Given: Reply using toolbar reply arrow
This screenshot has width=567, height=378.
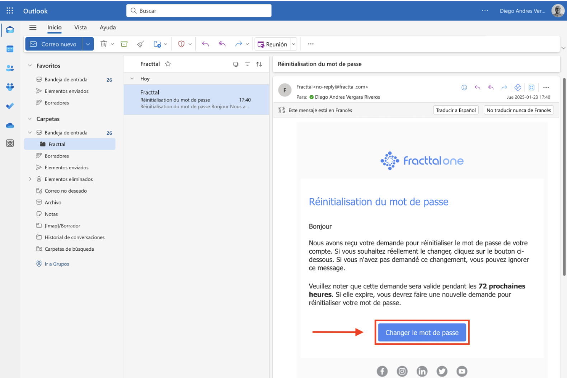Looking at the screenshot, I should click(x=205, y=44).
